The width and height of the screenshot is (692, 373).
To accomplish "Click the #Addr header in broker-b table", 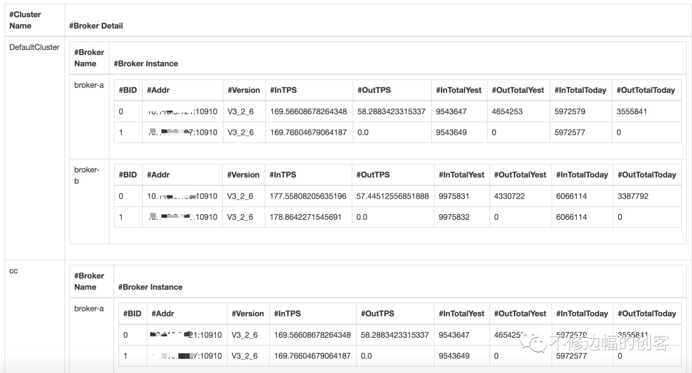I will click(x=158, y=175).
